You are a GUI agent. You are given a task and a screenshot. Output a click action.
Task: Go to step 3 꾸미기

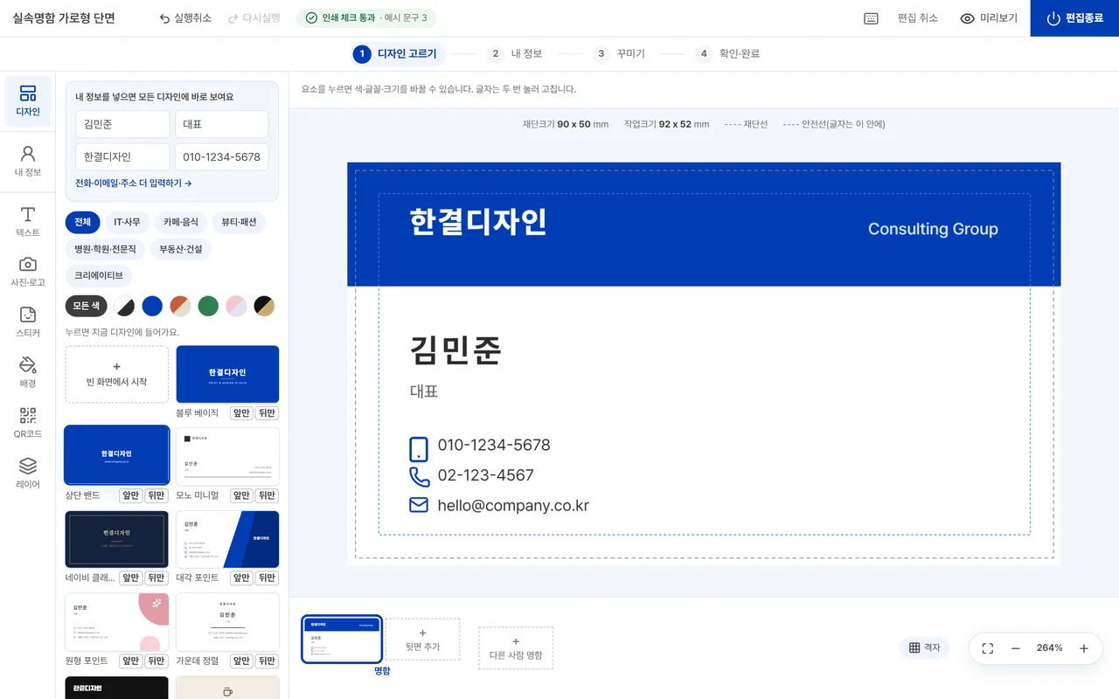(x=618, y=54)
